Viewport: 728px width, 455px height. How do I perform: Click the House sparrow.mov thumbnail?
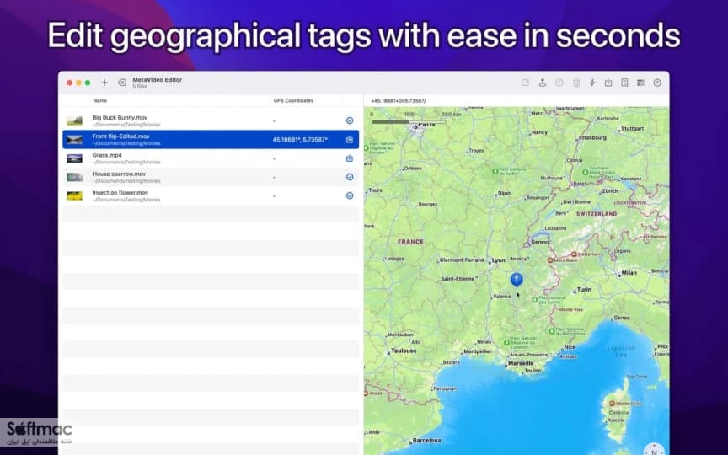pos(75,177)
